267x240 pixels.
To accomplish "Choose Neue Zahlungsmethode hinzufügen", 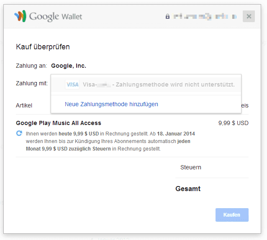I will [111, 104].
